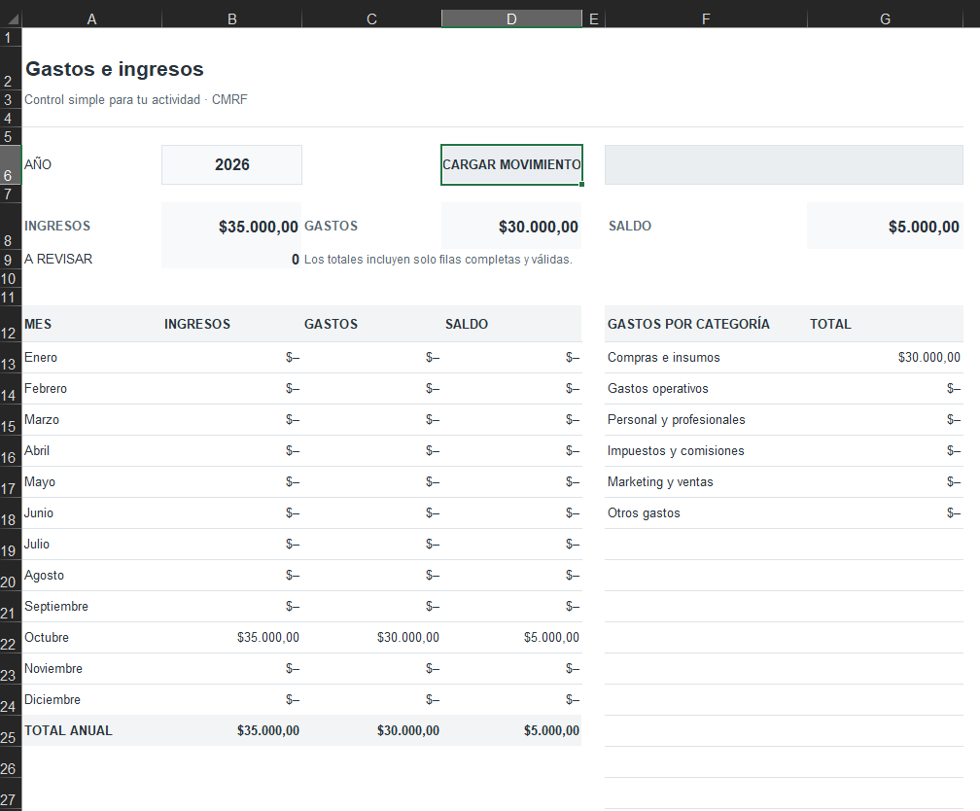The width and height of the screenshot is (980, 811).
Task: Click the Octubre row label
Action: [47, 637]
